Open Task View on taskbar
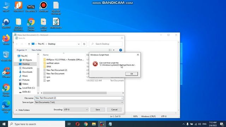Image resolution: width=226 pixels, height=127 pixels. 69,124
